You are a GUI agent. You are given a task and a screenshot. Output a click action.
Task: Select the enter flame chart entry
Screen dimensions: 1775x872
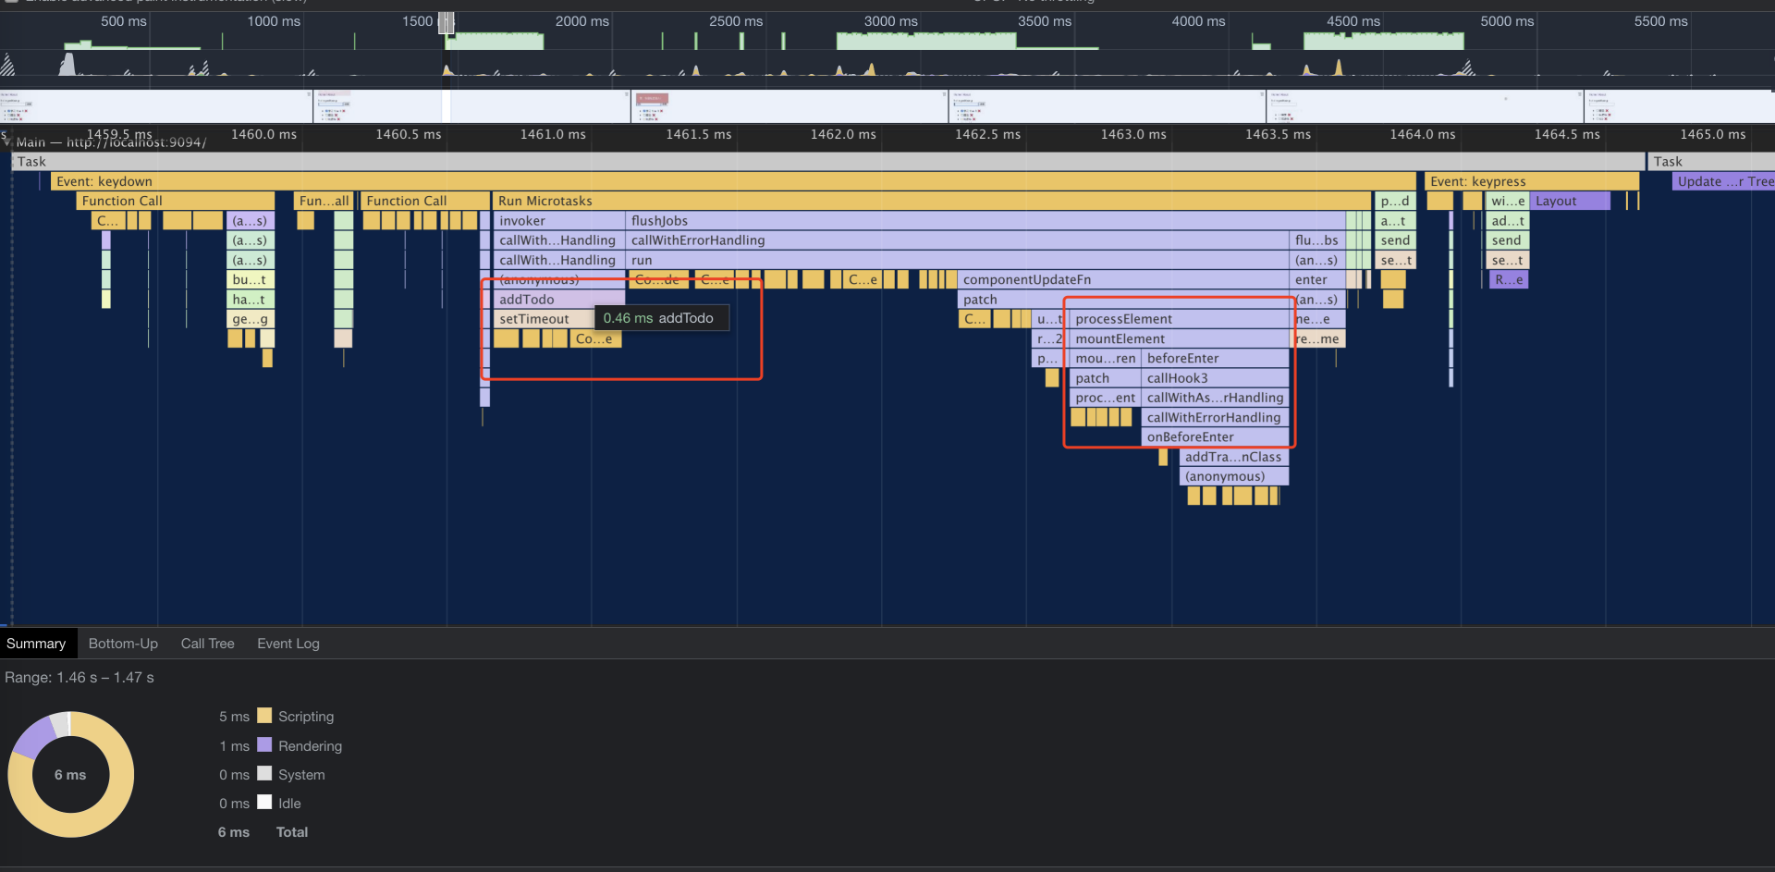tap(1316, 280)
